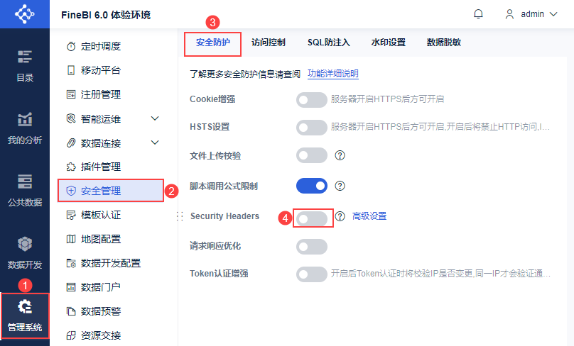Viewport: 574px width, 346px height.
Task: Expand 数据连接 submenu arrow
Action: pyautogui.click(x=155, y=143)
